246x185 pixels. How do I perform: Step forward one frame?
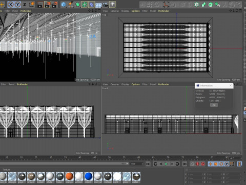[172, 164]
